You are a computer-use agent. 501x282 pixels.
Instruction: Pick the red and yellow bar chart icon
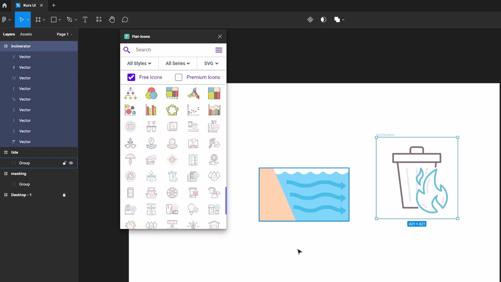[151, 110]
